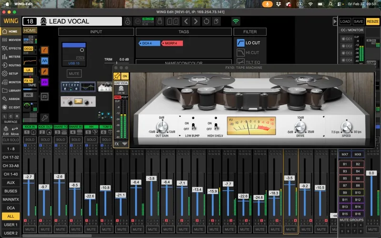
Task: Click the LOAD button
Action: (x=345, y=21)
